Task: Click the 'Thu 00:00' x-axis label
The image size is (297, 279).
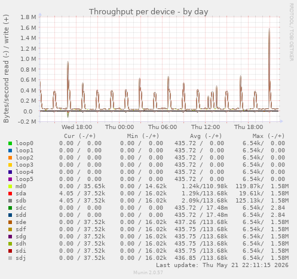Action: point(120,127)
